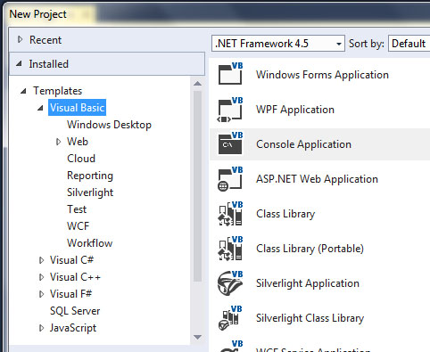Click the tree panel scrollbar thumb
The image size is (430, 352).
tap(197, 186)
